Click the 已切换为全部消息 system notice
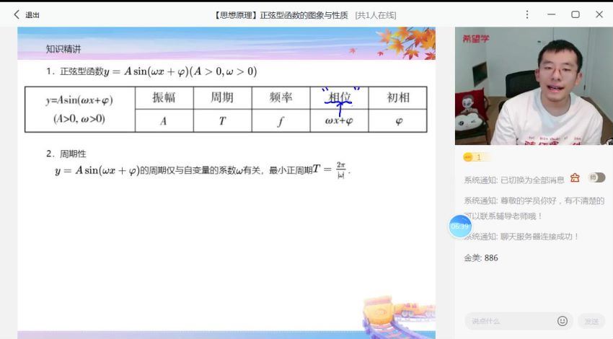Viewport: 613px width, 339px height. [514, 180]
